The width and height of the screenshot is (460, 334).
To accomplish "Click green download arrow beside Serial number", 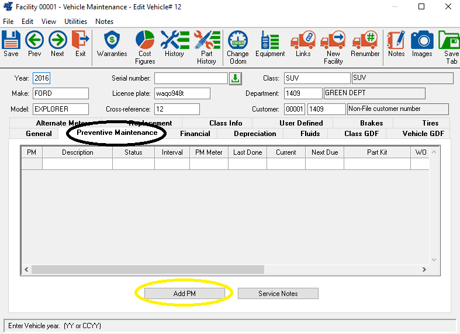I will 235,78.
